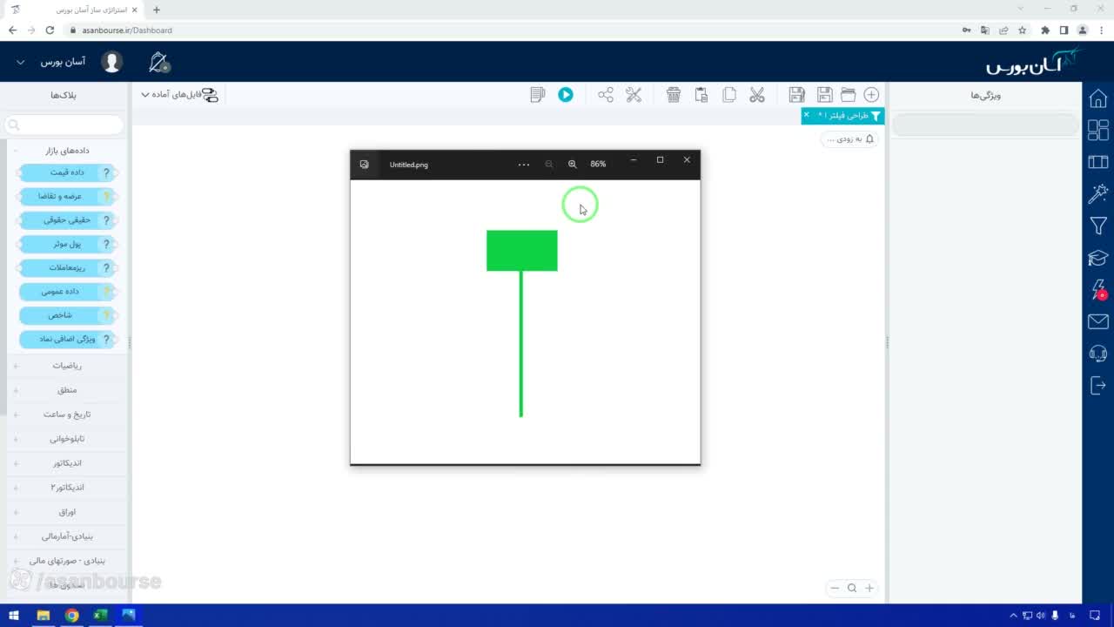Click the blocks search field
This screenshot has width=1114, height=627.
click(64, 125)
